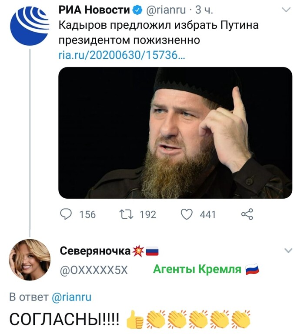Image resolution: width=294 pixels, height=334 pixels.
Task: Expand the Северяночка reply options chevron
Action: [x=288, y=250]
